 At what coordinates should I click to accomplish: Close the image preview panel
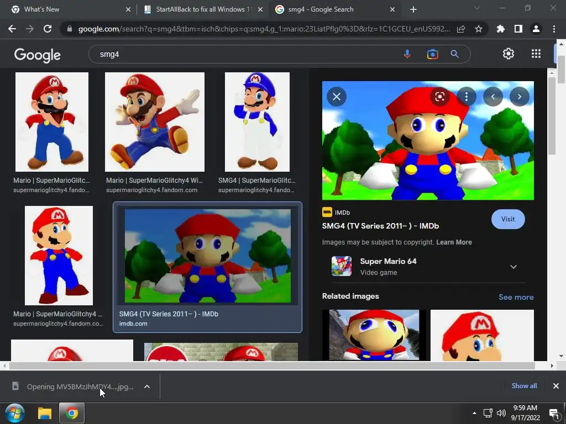coord(337,97)
